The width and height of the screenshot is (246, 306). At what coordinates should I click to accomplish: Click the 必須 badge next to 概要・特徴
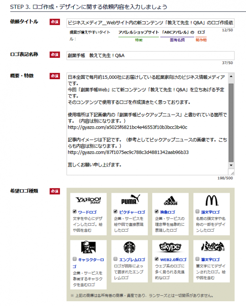click(55, 76)
